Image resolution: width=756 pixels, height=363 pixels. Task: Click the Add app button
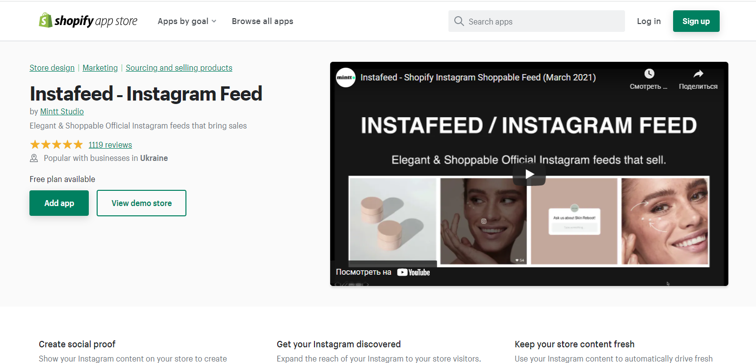click(59, 203)
